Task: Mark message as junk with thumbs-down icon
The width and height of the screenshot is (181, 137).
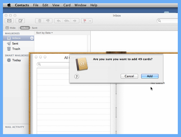Action: point(48,21)
